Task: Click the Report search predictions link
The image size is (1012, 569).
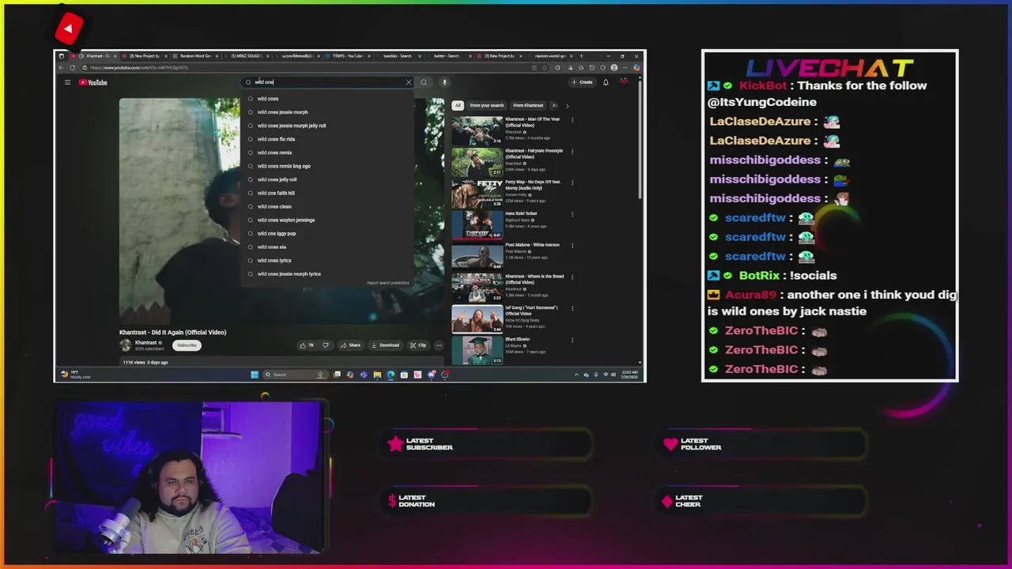Action: [x=388, y=283]
